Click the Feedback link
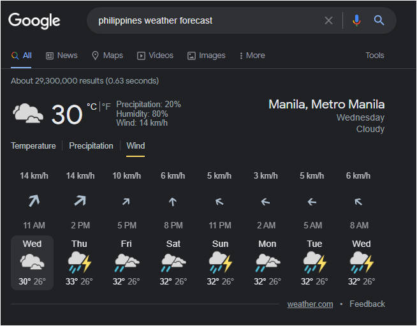417x326 pixels. 367,304
